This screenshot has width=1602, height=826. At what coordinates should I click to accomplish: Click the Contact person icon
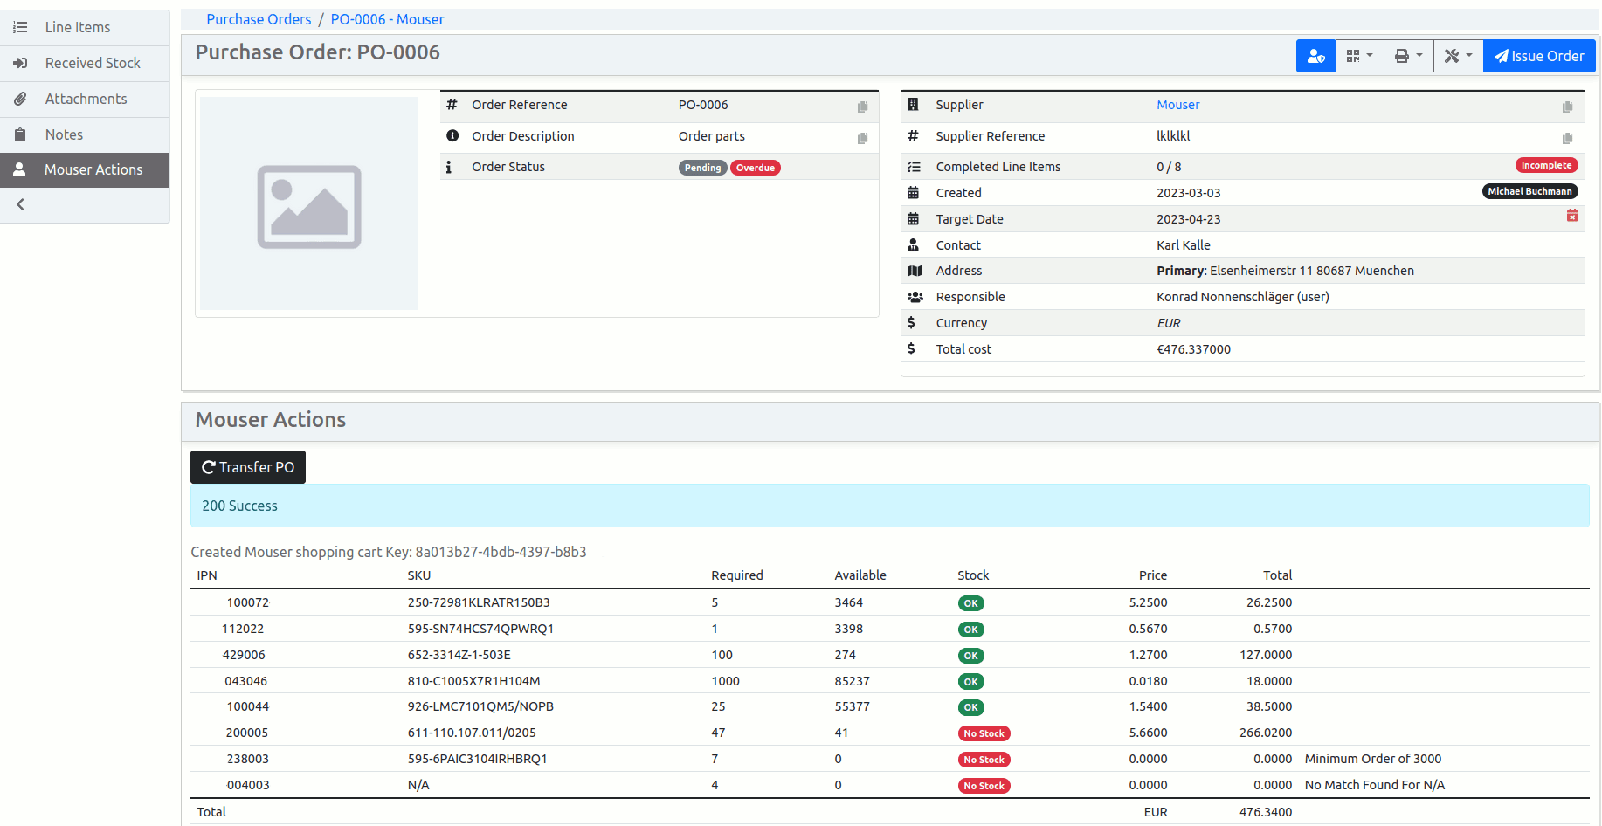point(913,245)
